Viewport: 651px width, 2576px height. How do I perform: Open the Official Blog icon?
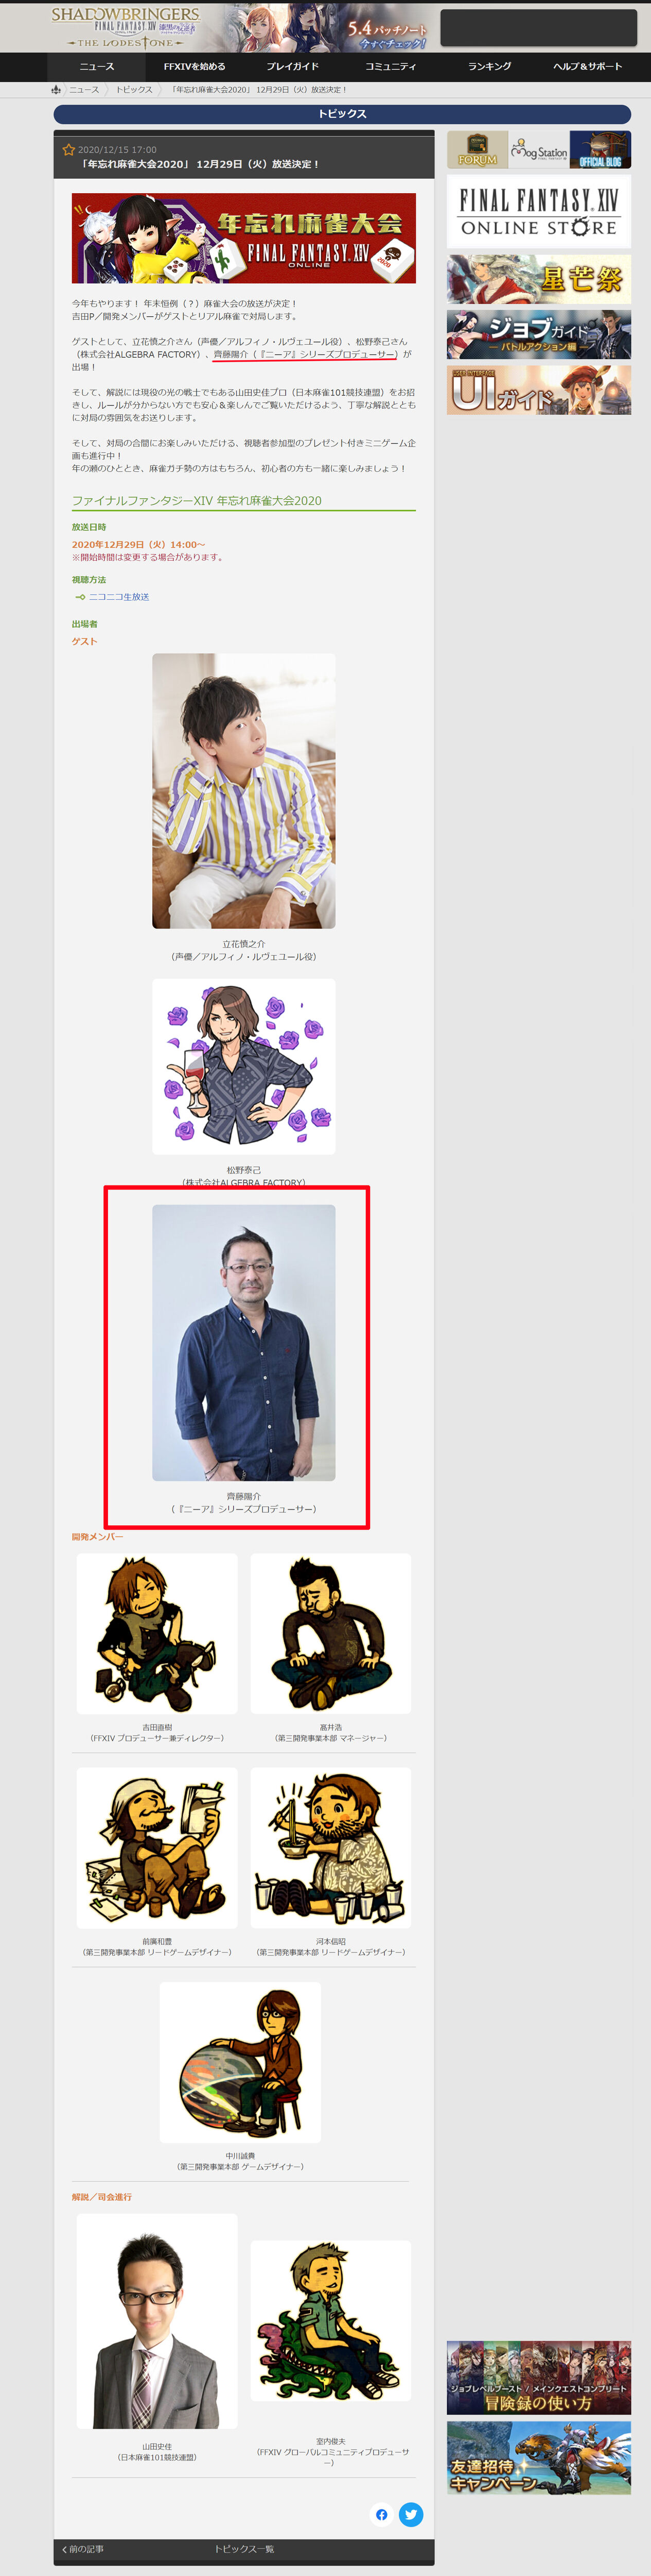tap(600, 150)
